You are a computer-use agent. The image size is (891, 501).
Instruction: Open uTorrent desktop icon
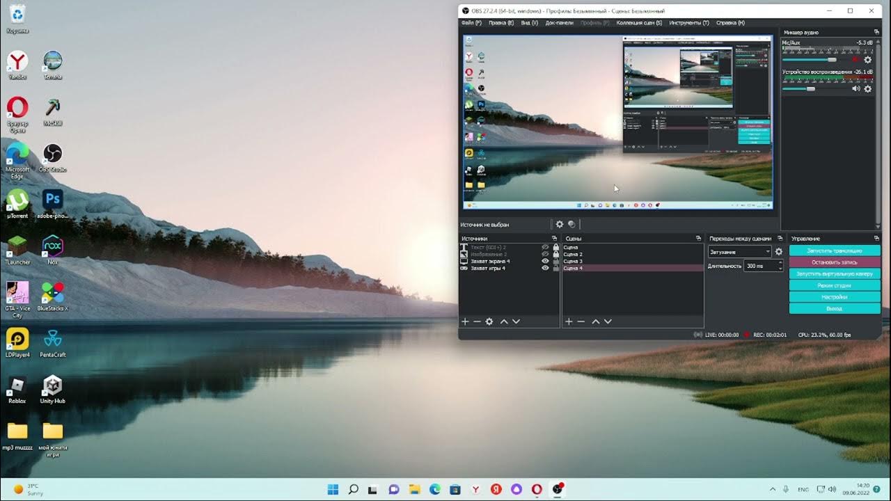(17, 204)
